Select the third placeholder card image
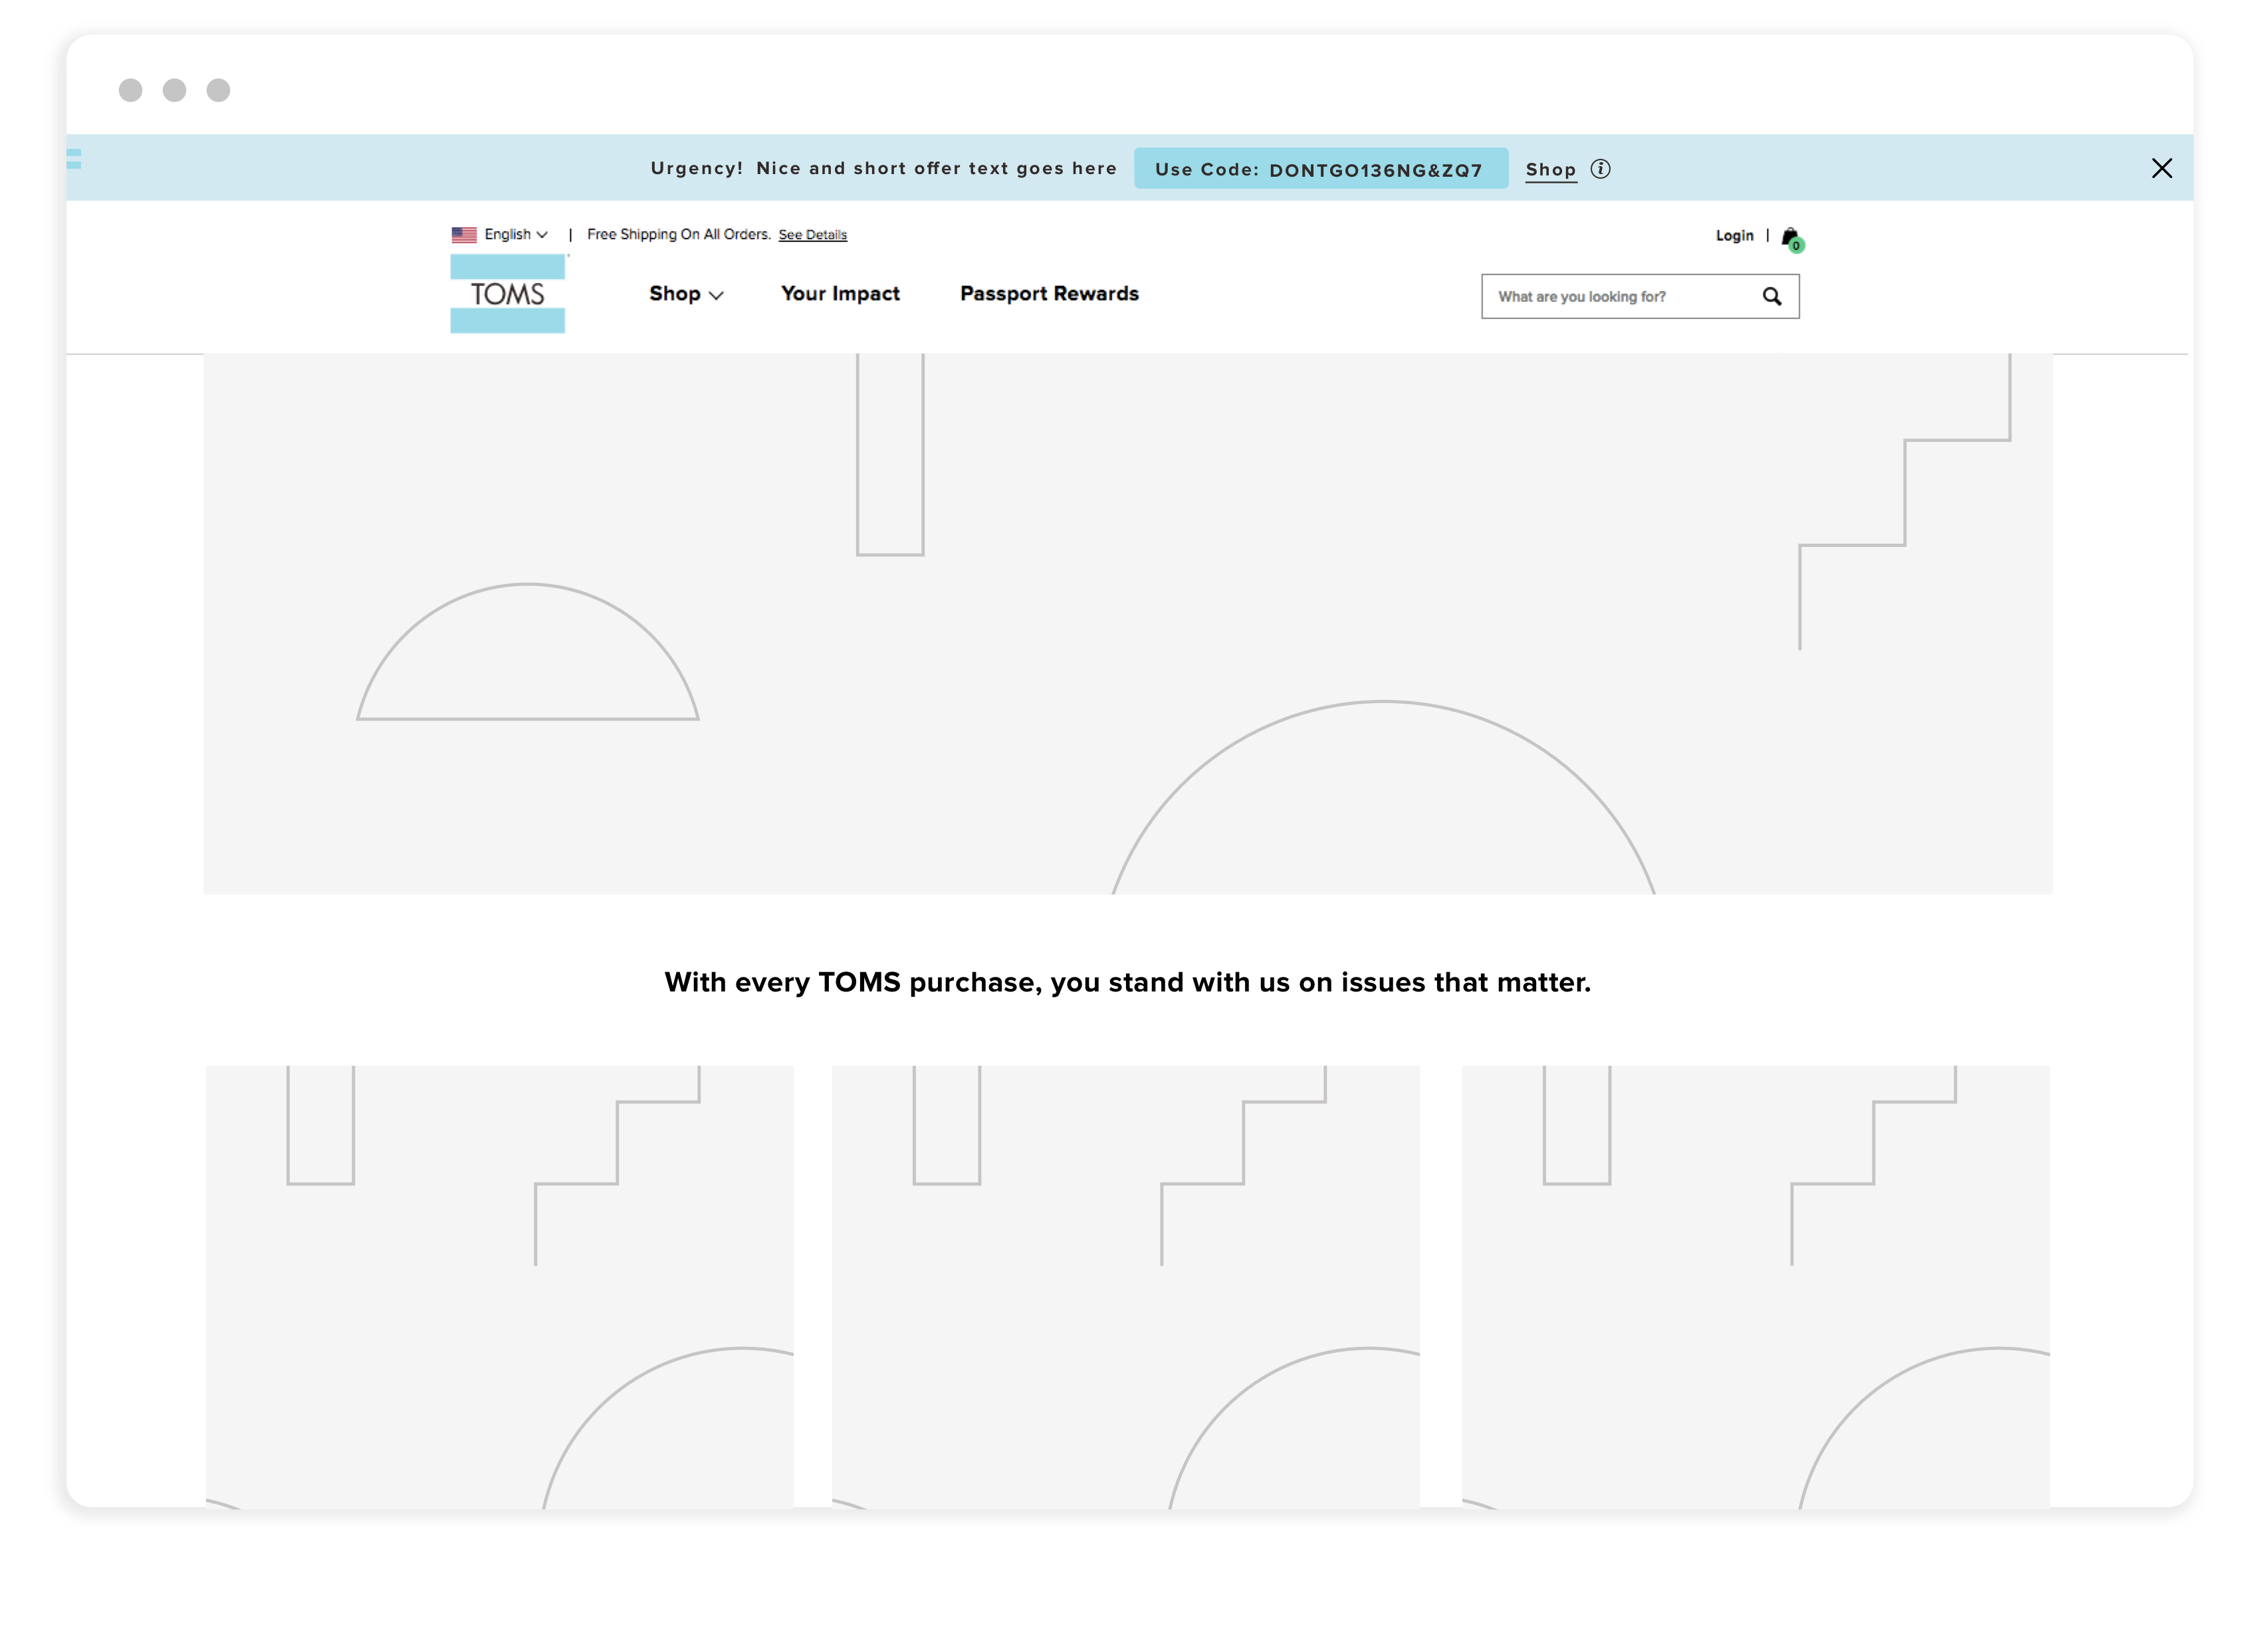Viewport: 2260px width, 1652px height. point(1755,1286)
